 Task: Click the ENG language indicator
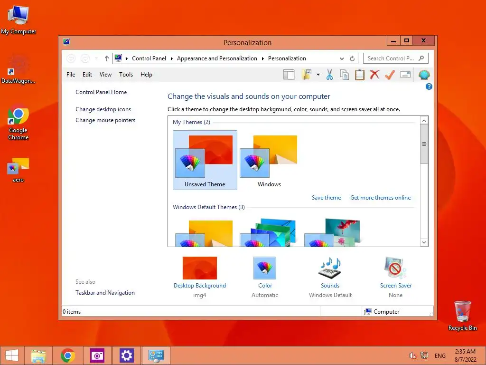coord(440,356)
